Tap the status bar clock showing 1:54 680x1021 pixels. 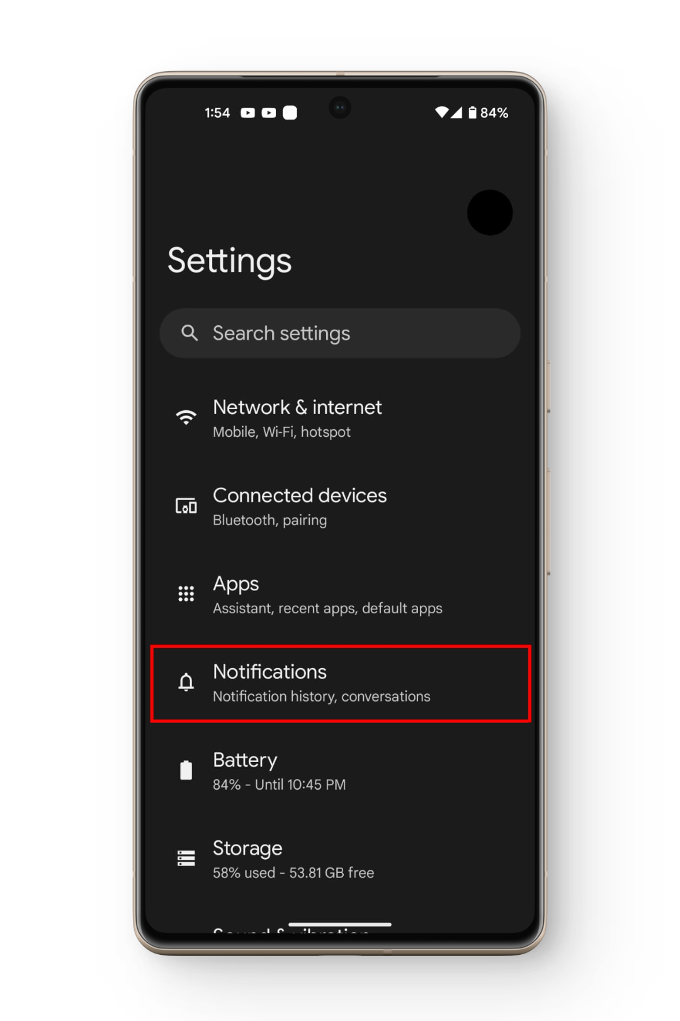coord(217,113)
